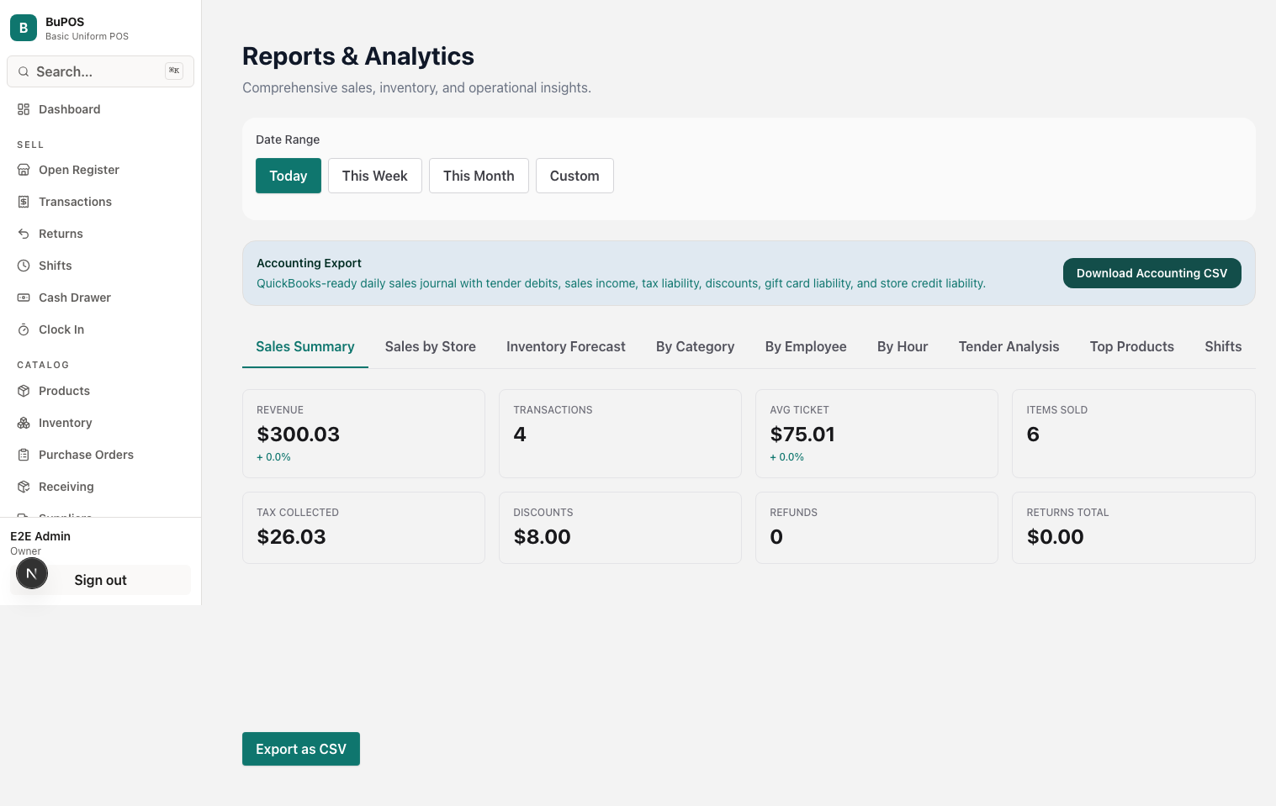Click the $26.03 tax collected value
The height and width of the screenshot is (806, 1276).
click(x=291, y=537)
